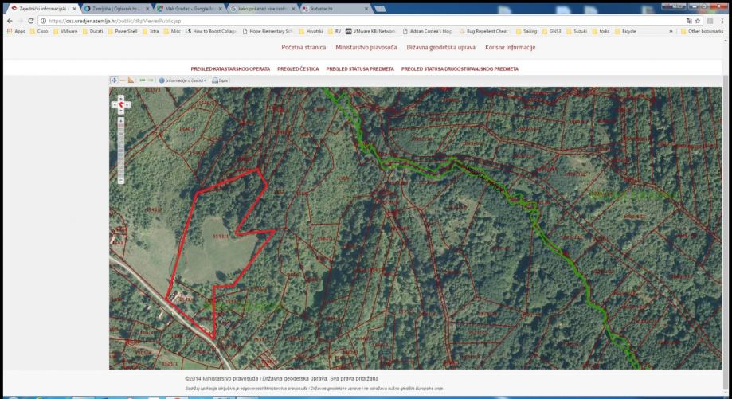Pan the map north arrow

121,99
